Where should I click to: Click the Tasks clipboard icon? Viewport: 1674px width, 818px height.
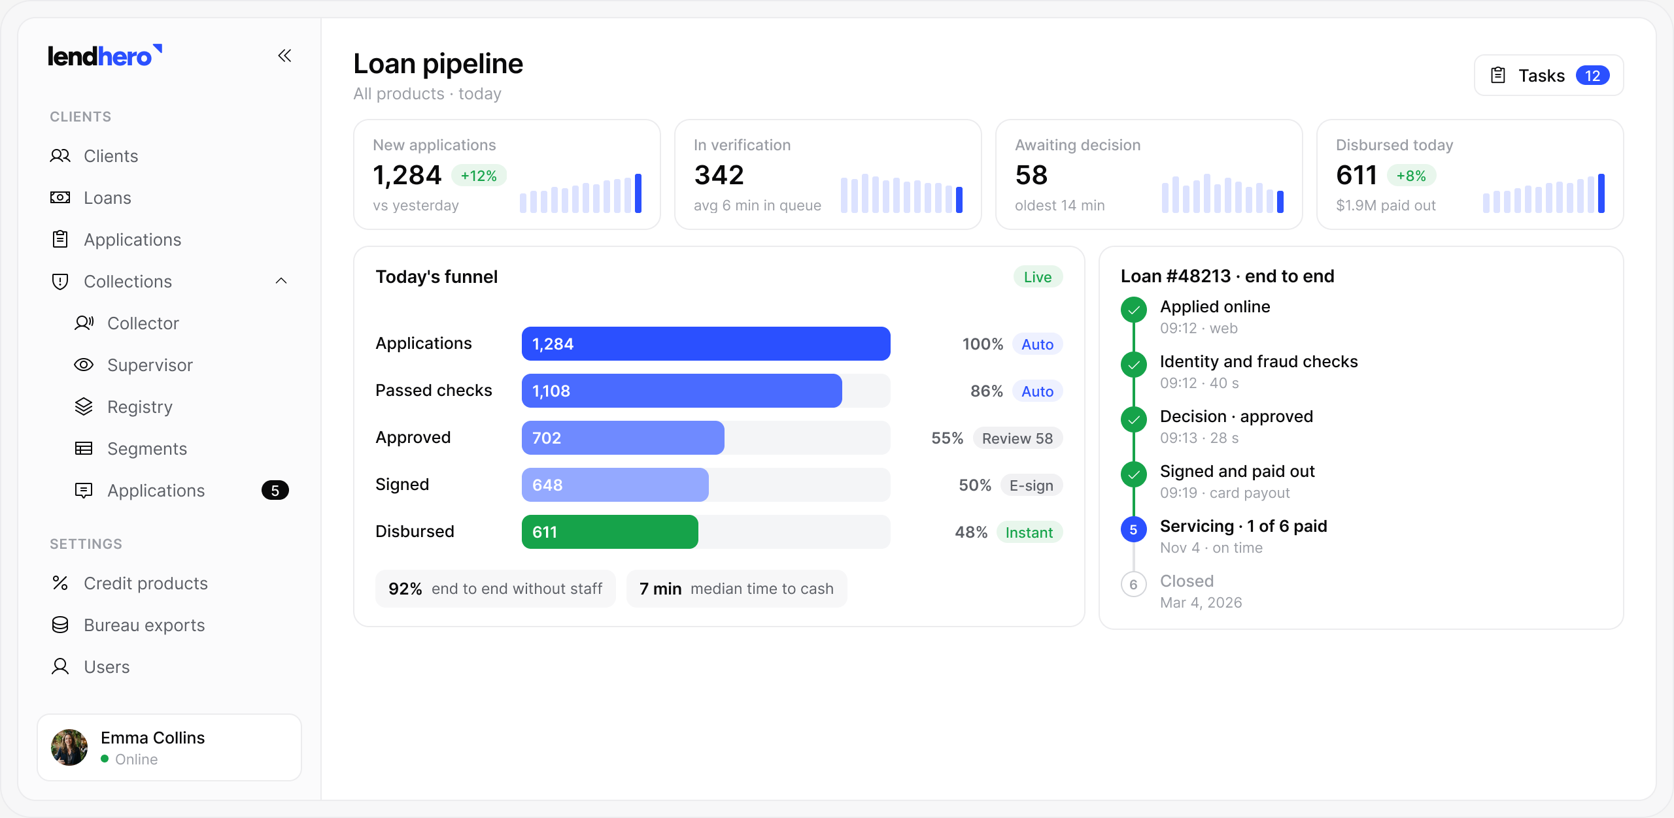1498,76
